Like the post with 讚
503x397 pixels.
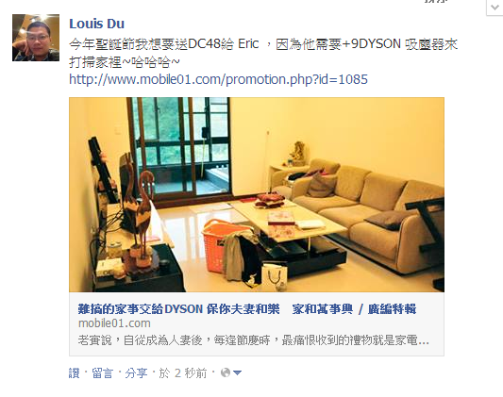[75, 373]
